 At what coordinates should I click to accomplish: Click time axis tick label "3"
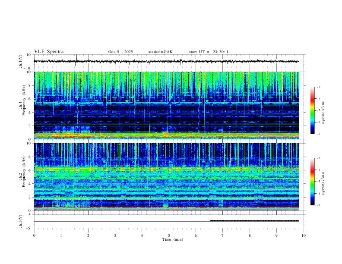[115, 236]
